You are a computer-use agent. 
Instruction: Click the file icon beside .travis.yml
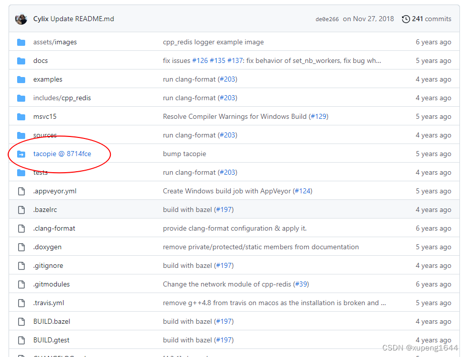coord(21,303)
